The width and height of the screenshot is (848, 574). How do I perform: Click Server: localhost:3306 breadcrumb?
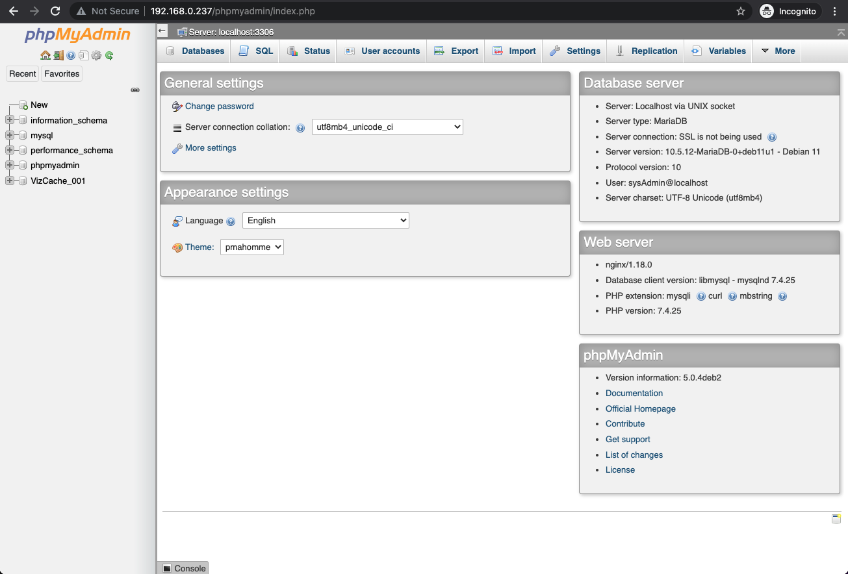point(231,32)
